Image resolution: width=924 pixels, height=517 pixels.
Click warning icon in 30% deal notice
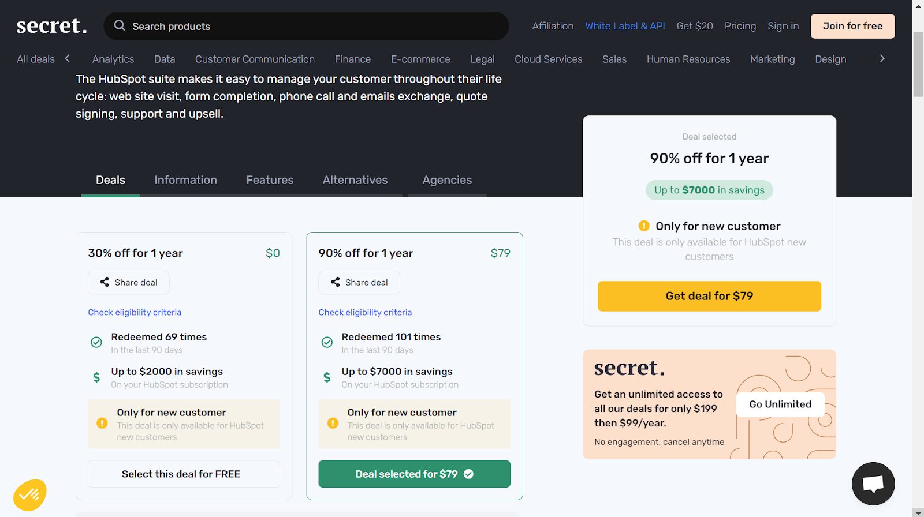[x=102, y=423]
